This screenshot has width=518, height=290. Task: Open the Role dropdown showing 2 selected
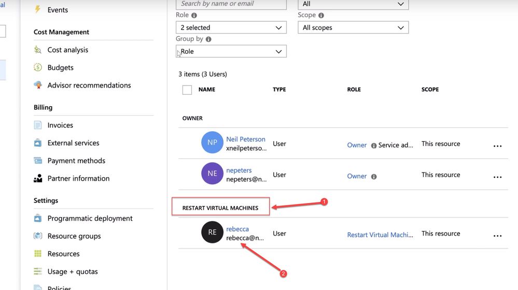pyautogui.click(x=231, y=28)
